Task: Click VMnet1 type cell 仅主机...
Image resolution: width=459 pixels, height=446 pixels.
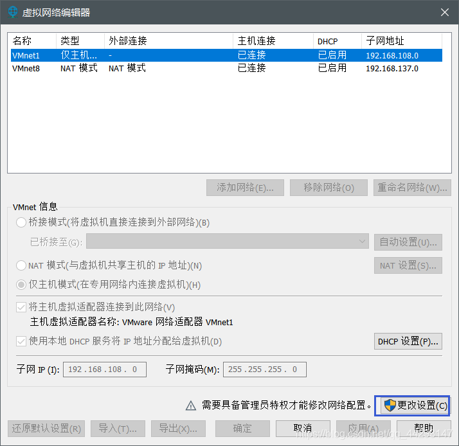Action: pyautogui.click(x=78, y=55)
